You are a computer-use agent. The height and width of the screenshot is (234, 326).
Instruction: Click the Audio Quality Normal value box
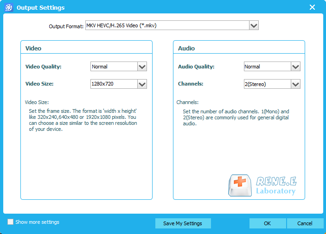pos(267,67)
